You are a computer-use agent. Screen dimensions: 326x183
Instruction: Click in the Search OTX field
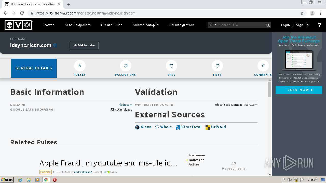tap(241, 25)
